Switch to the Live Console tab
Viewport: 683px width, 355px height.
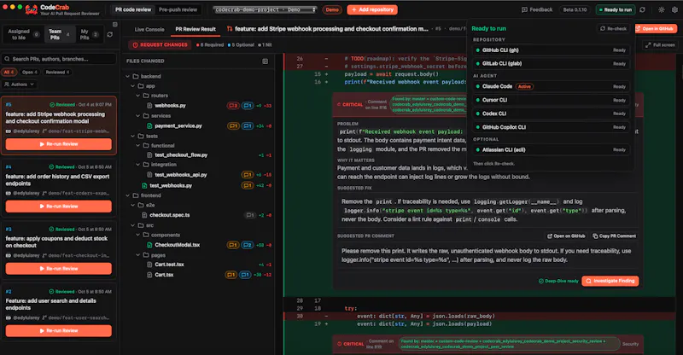(x=149, y=29)
